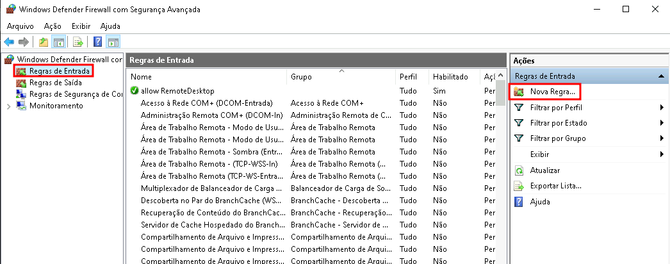
Task: Sort by the Habilitado column header
Action: [454, 77]
